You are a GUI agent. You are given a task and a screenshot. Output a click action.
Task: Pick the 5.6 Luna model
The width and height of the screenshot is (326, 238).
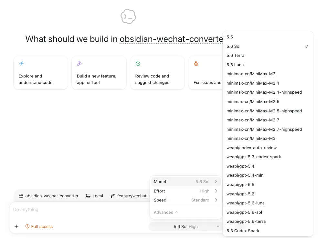click(x=268, y=65)
